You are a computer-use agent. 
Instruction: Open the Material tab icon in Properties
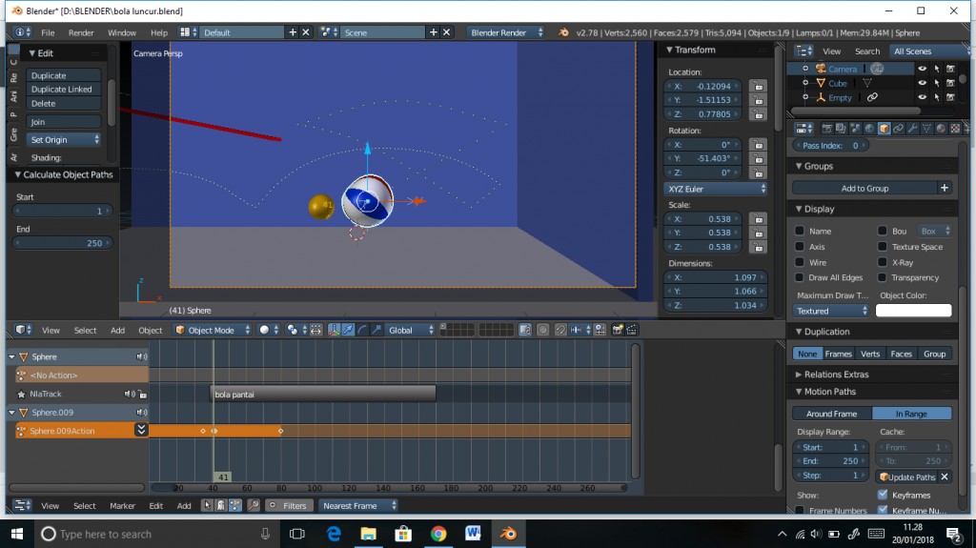941,129
